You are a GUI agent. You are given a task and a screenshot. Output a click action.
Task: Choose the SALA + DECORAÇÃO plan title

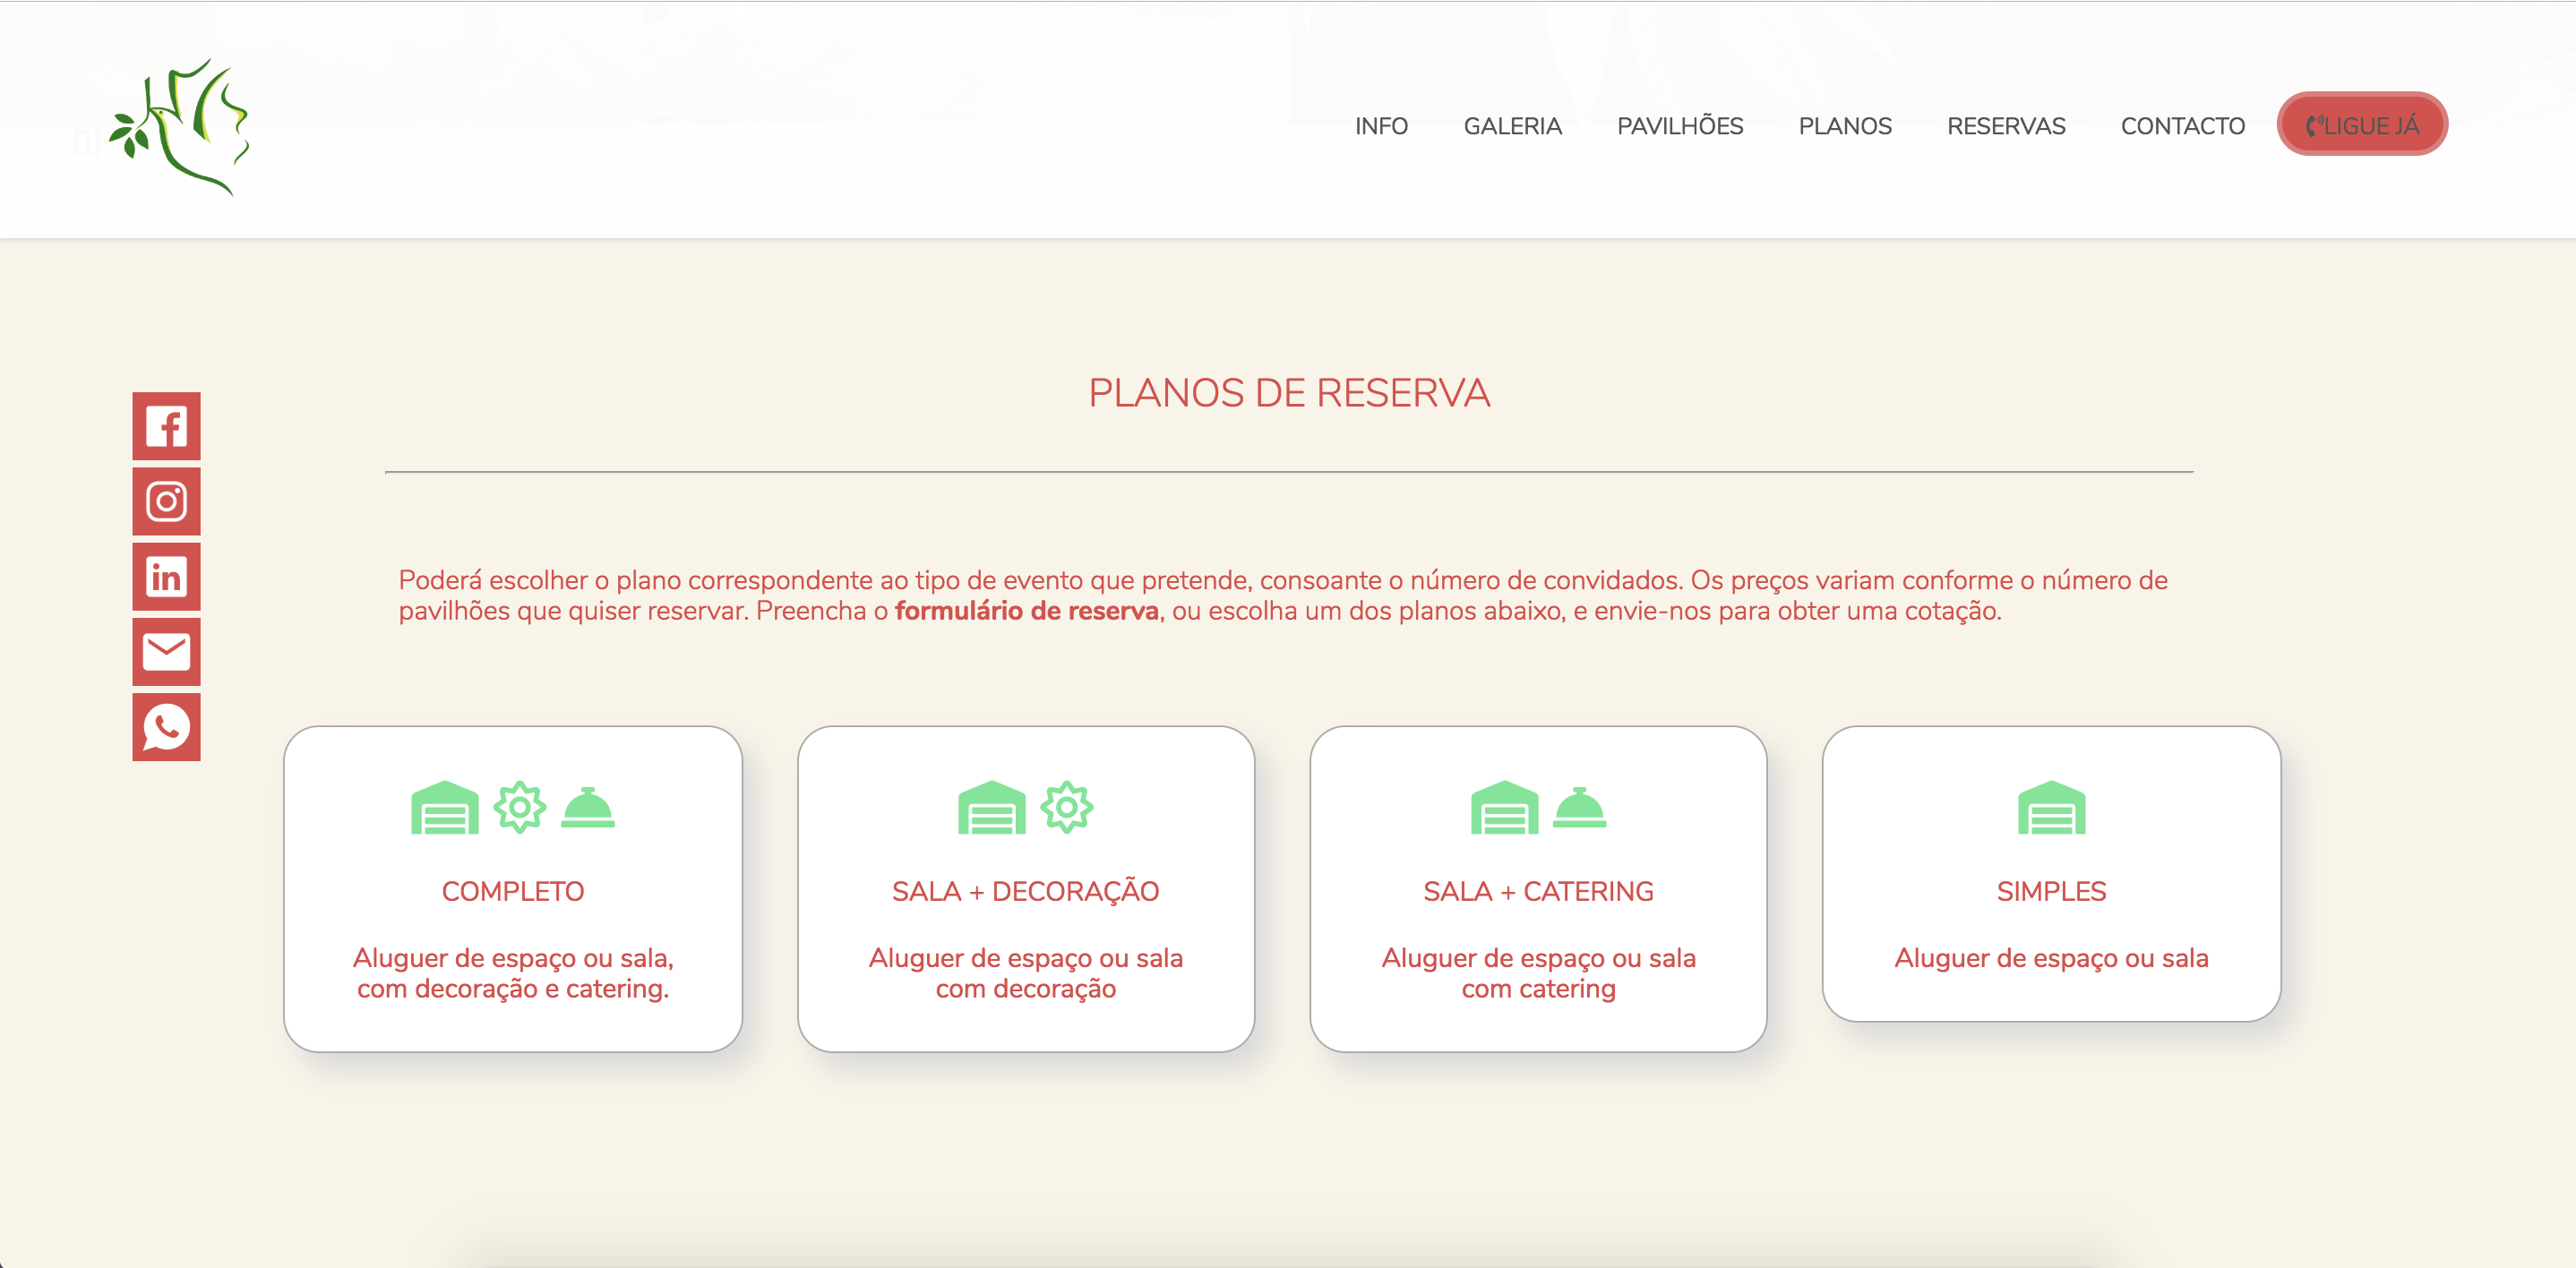pos(1025,891)
